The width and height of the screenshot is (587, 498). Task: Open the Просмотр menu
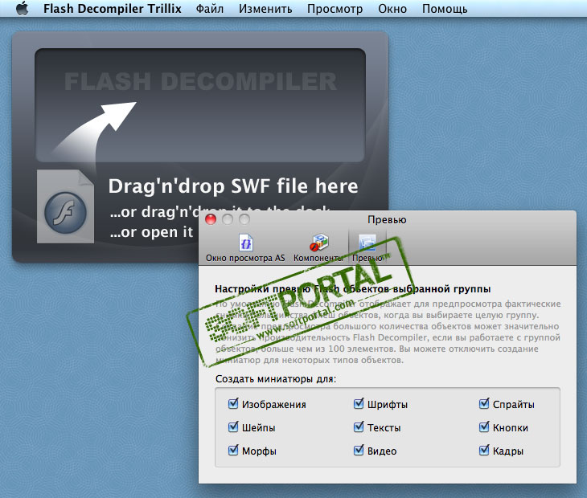(335, 9)
